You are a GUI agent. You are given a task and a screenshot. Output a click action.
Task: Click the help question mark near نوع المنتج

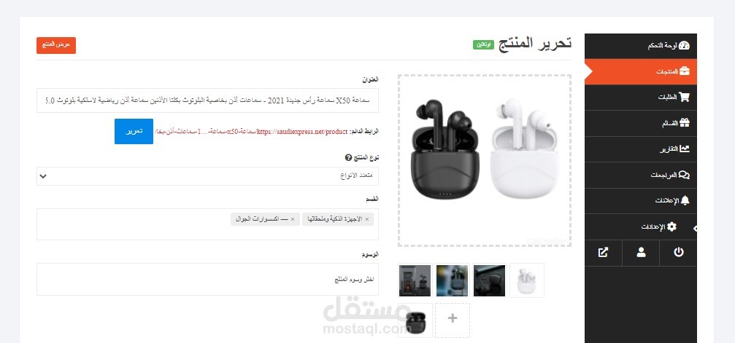[348, 158]
